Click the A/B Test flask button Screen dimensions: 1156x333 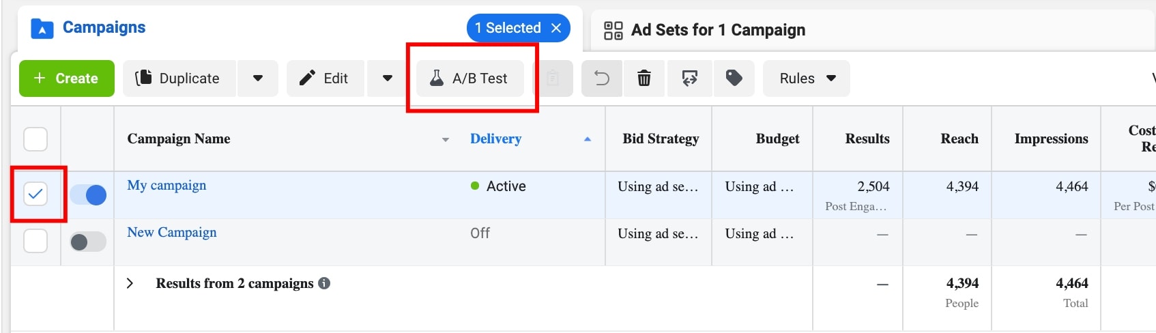click(x=469, y=78)
